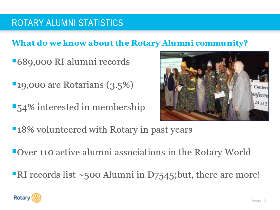Click the "19,000 are Rotarians (3.5%)" line

75,85
